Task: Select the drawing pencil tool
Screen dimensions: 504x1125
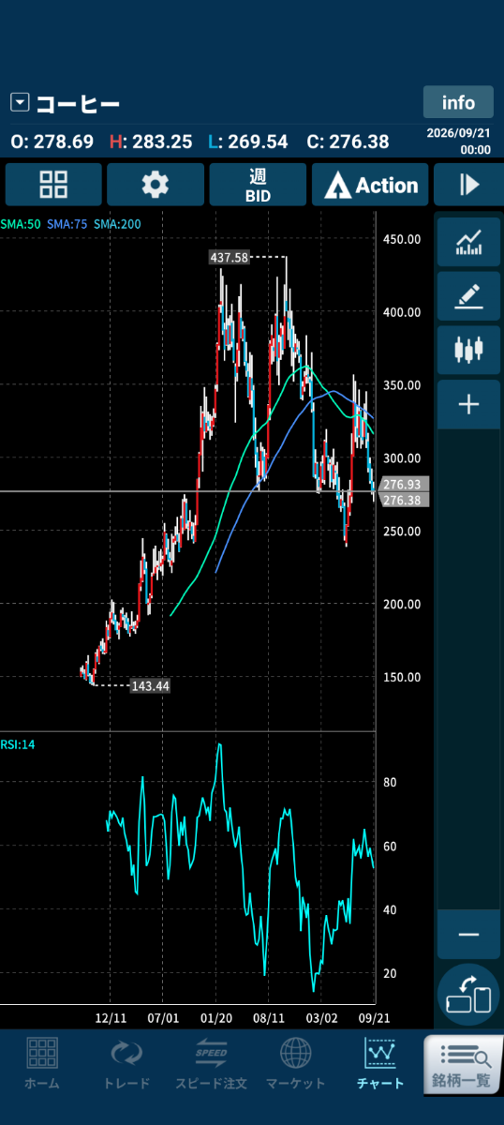Action: [x=468, y=297]
